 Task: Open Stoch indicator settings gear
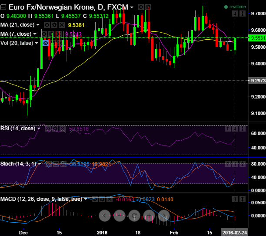(x=56, y=164)
